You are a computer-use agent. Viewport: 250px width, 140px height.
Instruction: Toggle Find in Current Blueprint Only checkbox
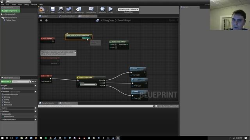click(156, 106)
